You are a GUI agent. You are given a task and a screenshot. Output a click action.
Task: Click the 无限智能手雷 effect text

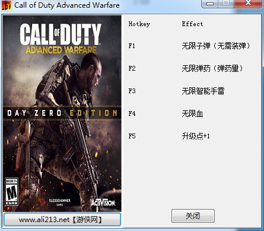coord(203,91)
